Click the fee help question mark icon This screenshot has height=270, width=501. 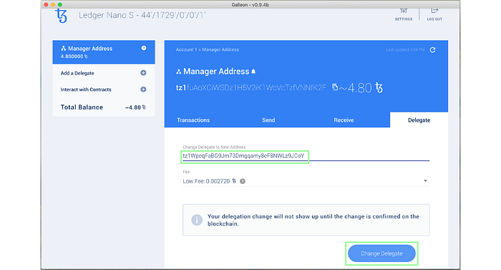pyautogui.click(x=243, y=181)
